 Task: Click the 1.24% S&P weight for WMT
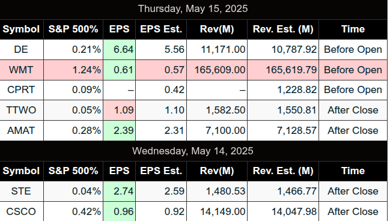coord(87,70)
